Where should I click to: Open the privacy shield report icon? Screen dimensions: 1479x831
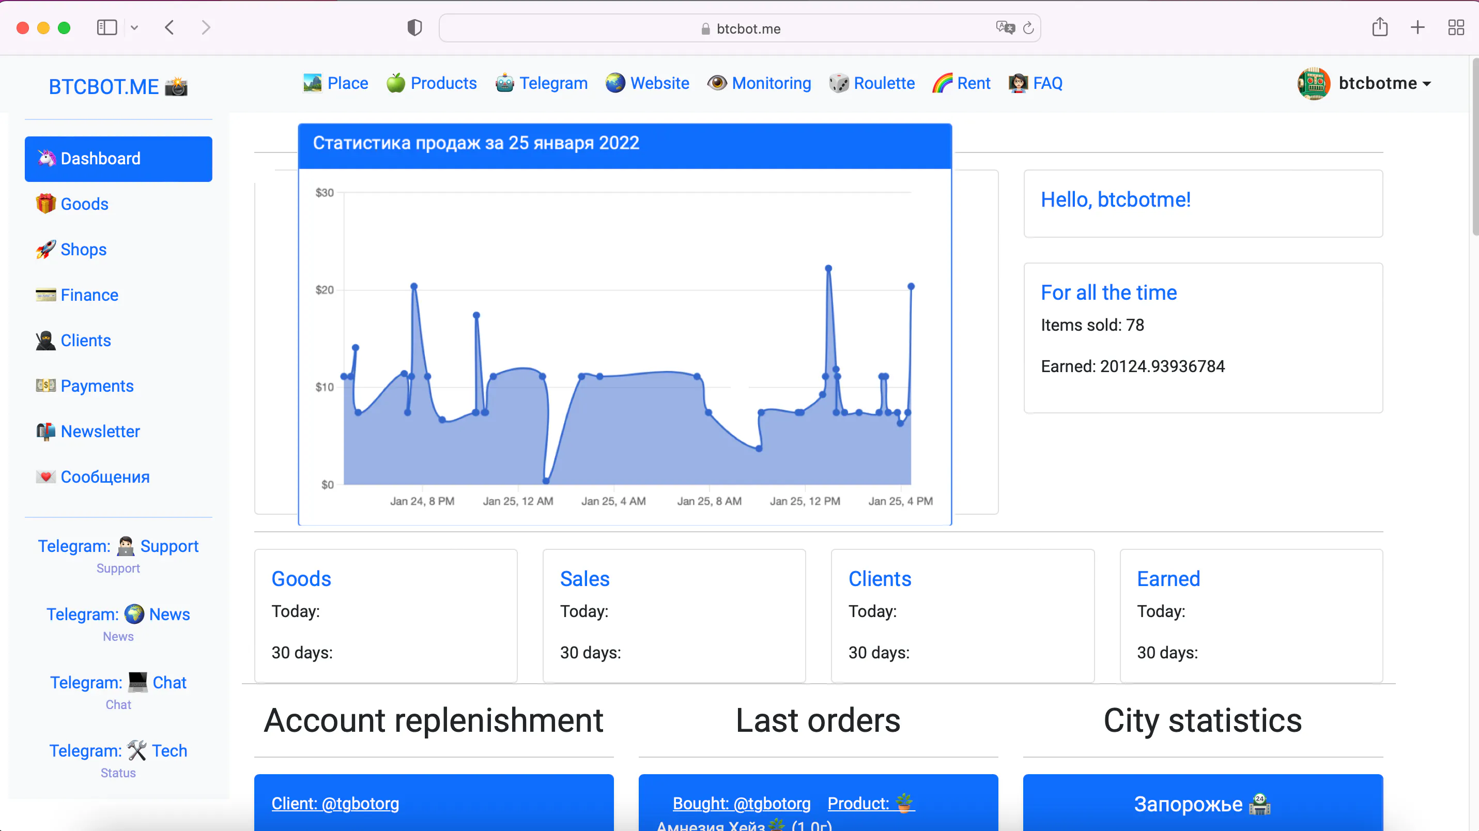(414, 27)
